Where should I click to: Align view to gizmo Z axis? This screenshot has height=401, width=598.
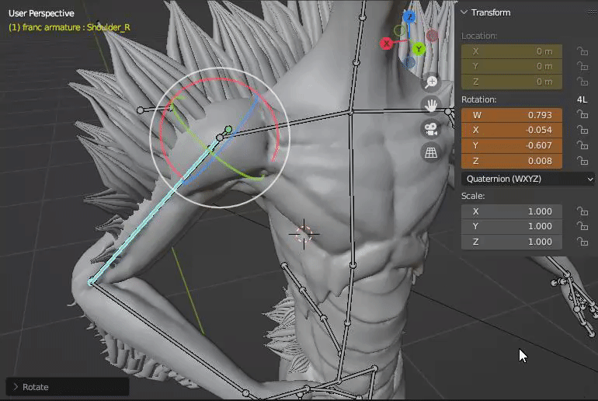[x=409, y=16]
